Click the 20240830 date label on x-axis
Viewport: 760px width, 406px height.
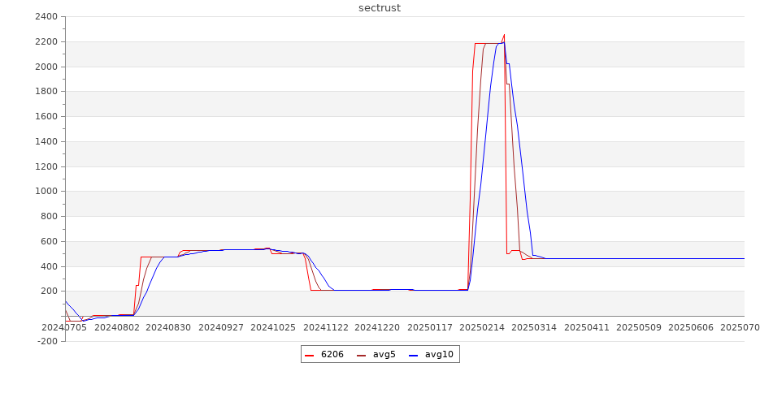click(x=168, y=327)
